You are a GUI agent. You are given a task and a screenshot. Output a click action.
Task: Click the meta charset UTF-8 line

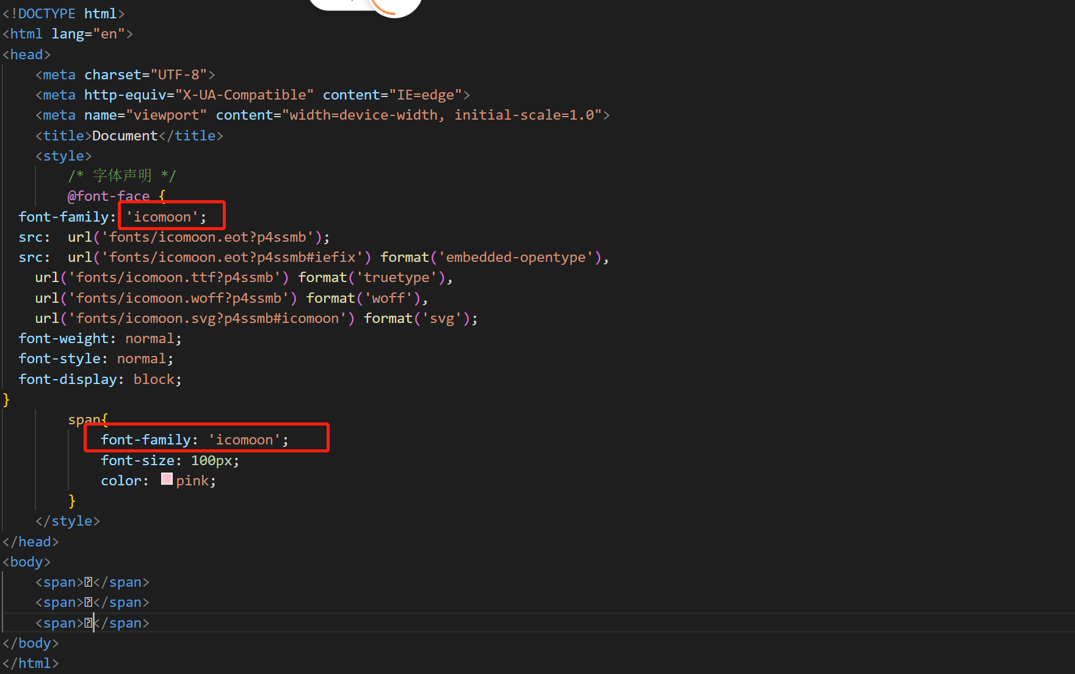125,74
